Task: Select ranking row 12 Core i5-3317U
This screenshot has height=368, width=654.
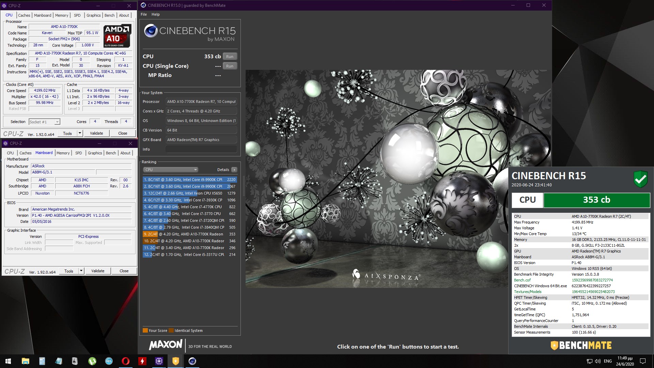Action: point(189,255)
